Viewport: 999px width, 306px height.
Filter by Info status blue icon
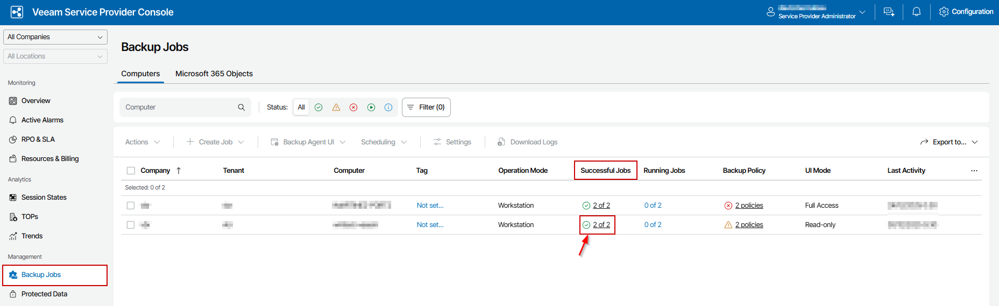tap(388, 107)
